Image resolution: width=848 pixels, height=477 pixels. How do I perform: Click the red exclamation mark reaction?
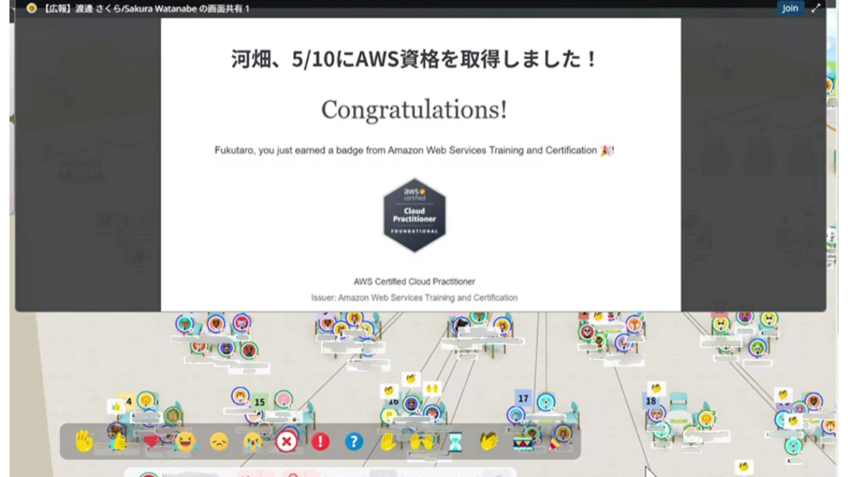point(320,441)
